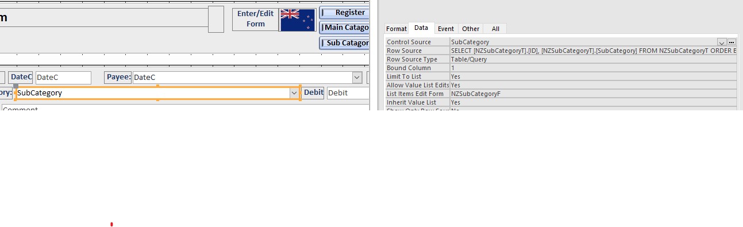Click the Control Source property name
Viewport: 743px width, 227px height.
(x=409, y=42)
